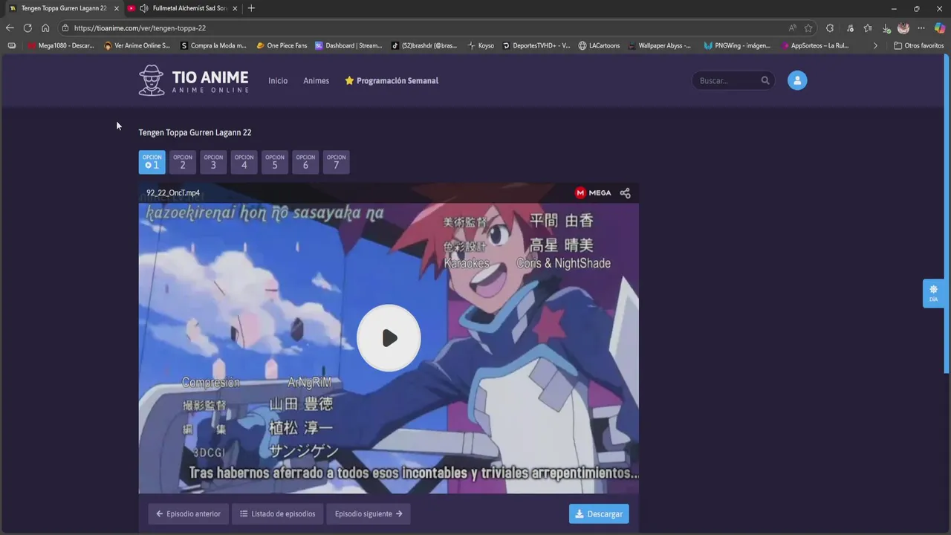Open Dashboard Stream bookmark
Image resolution: width=951 pixels, height=535 pixels.
(348, 45)
